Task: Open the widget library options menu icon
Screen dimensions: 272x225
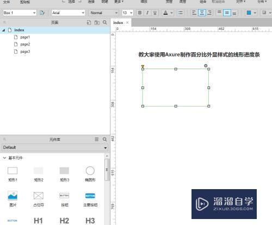Action: tap(97, 139)
